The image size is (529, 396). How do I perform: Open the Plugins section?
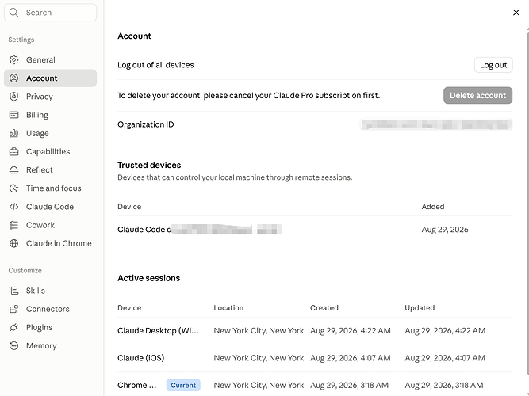pyautogui.click(x=50, y=327)
